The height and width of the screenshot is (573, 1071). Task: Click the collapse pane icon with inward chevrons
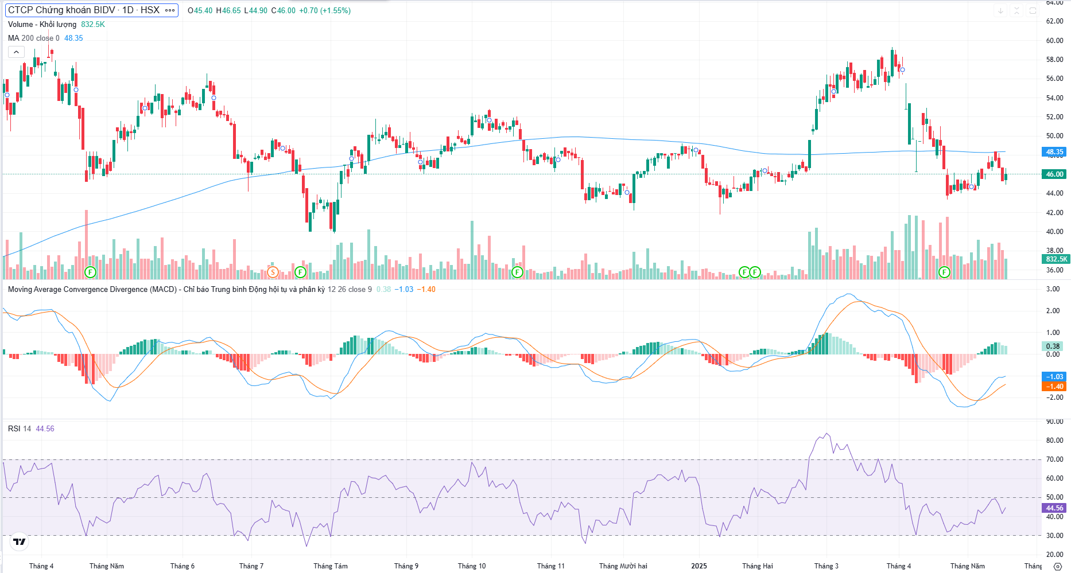click(1016, 10)
